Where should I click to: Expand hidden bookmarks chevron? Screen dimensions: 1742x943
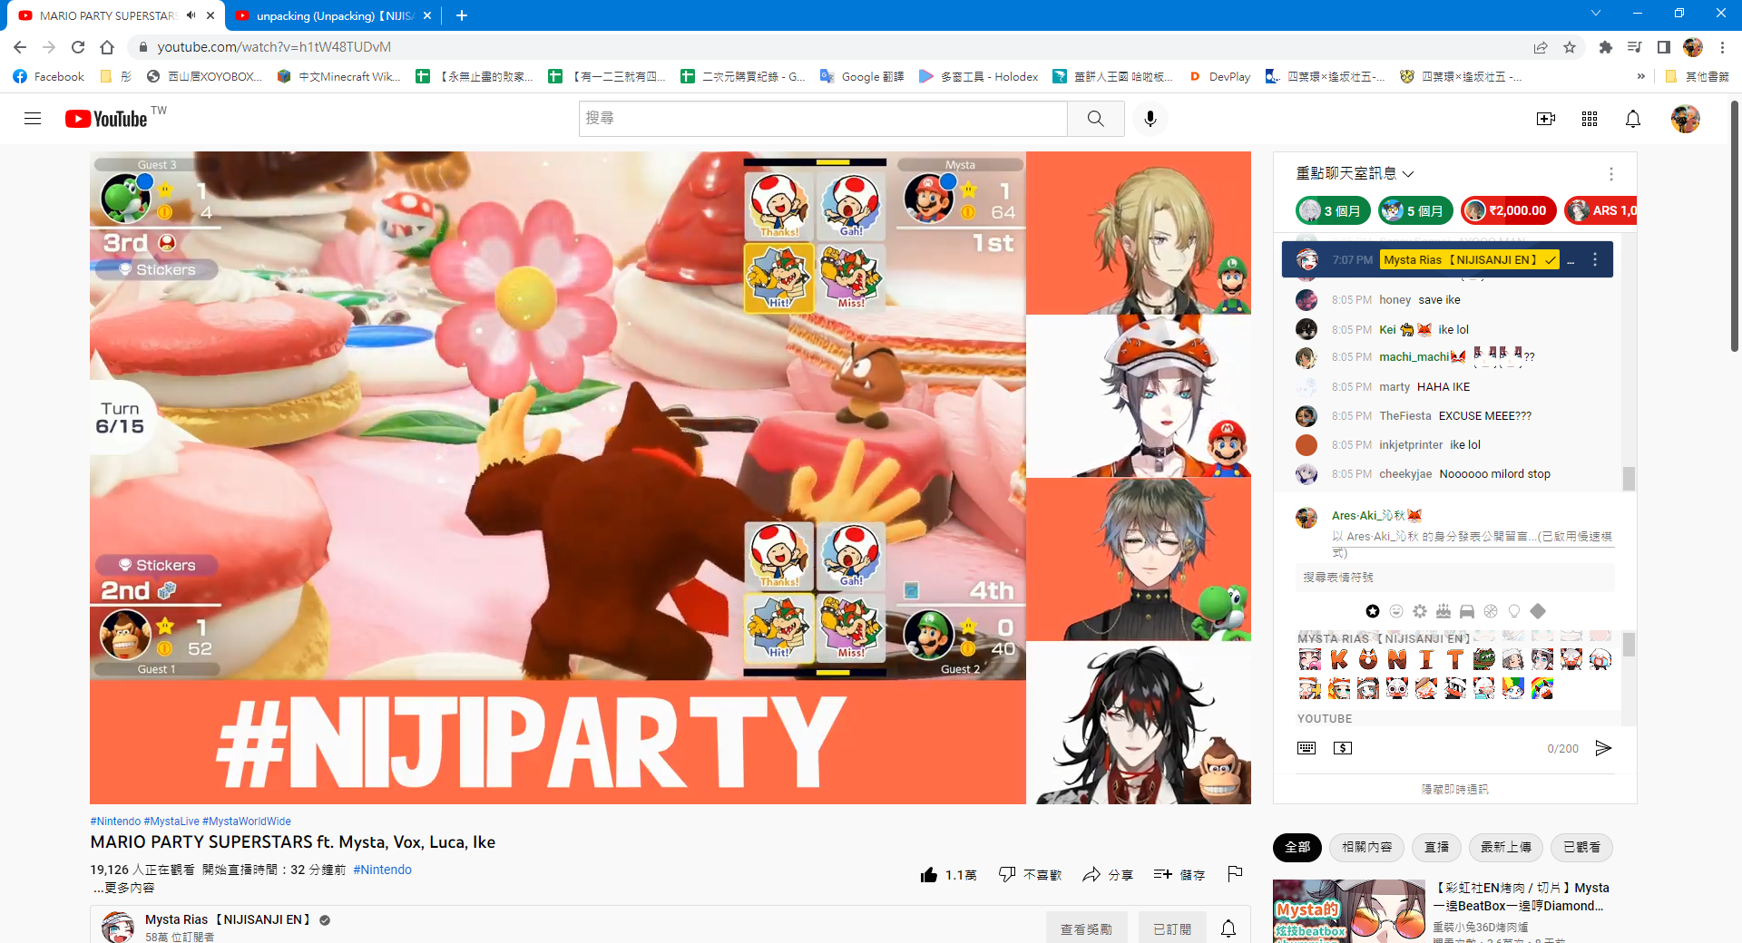(x=1640, y=76)
